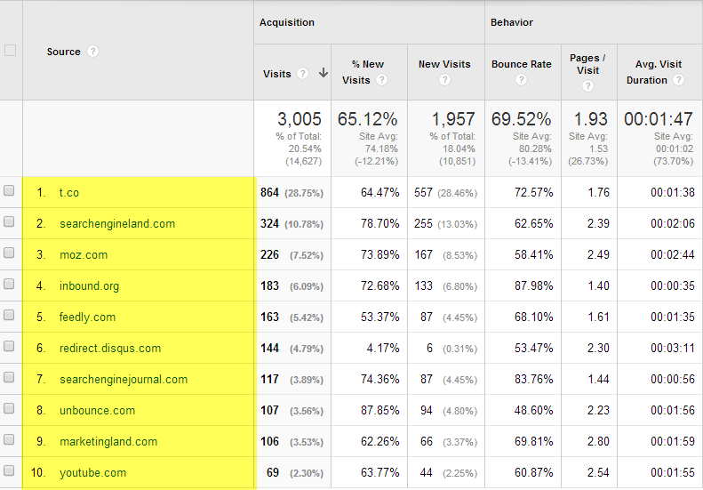The width and height of the screenshot is (703, 490).
Task: Check the box for searchenginejournal.com
Action: coord(9,377)
